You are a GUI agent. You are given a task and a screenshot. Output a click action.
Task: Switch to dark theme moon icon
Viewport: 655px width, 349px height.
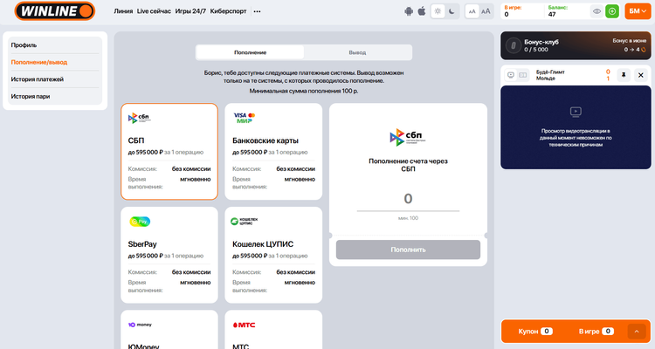[x=452, y=11]
